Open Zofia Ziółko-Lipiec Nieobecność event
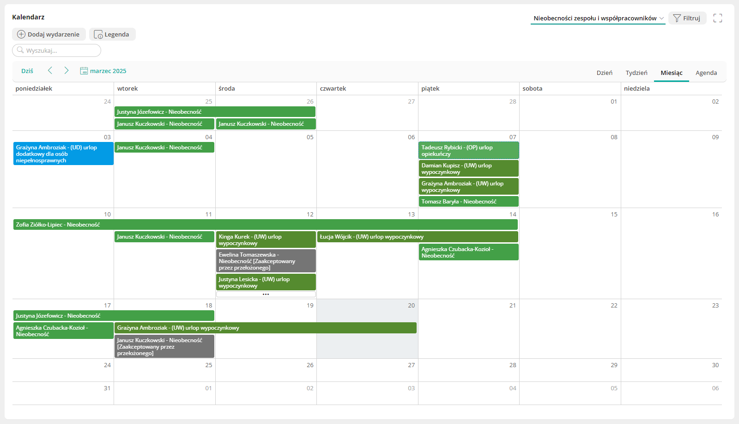The height and width of the screenshot is (424, 739). pos(266,225)
